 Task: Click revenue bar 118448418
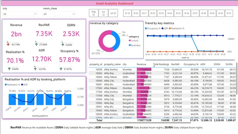pyautogui.click(x=144, y=70)
